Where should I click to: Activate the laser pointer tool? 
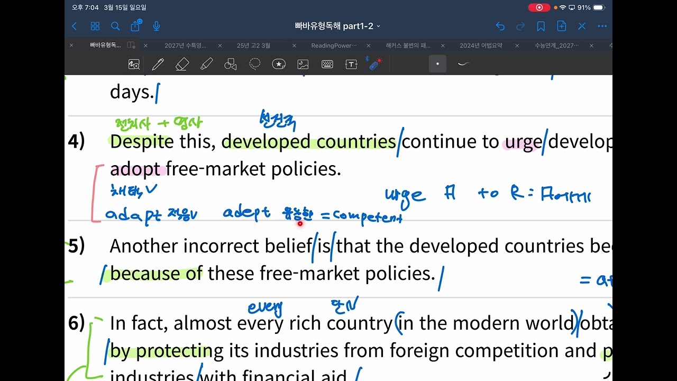[x=374, y=63]
